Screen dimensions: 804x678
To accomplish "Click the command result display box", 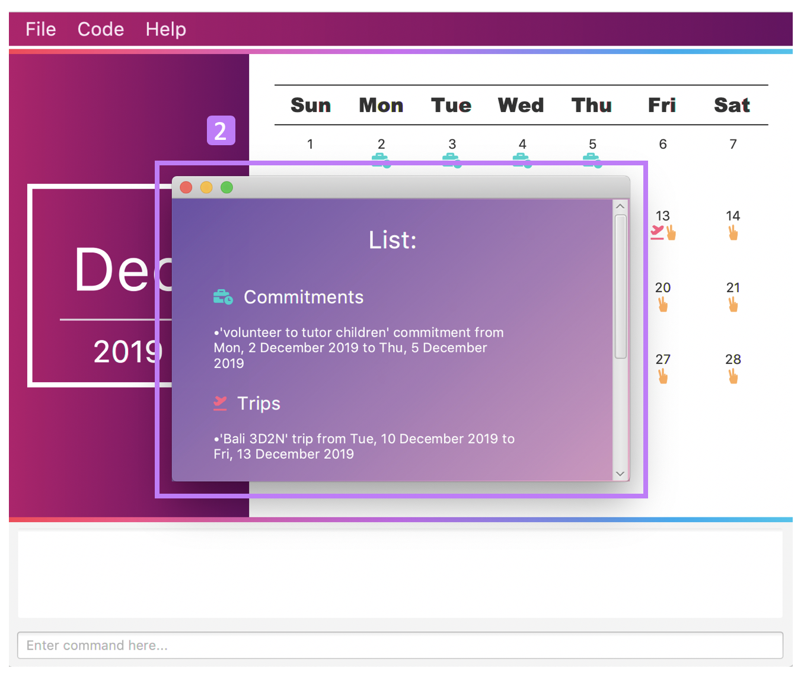I will [400, 574].
